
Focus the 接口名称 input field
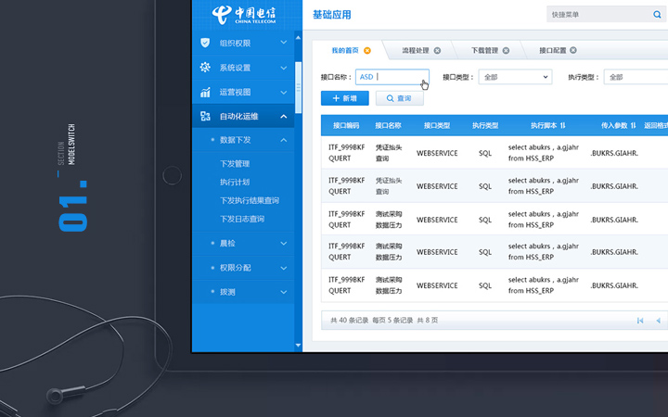point(392,77)
